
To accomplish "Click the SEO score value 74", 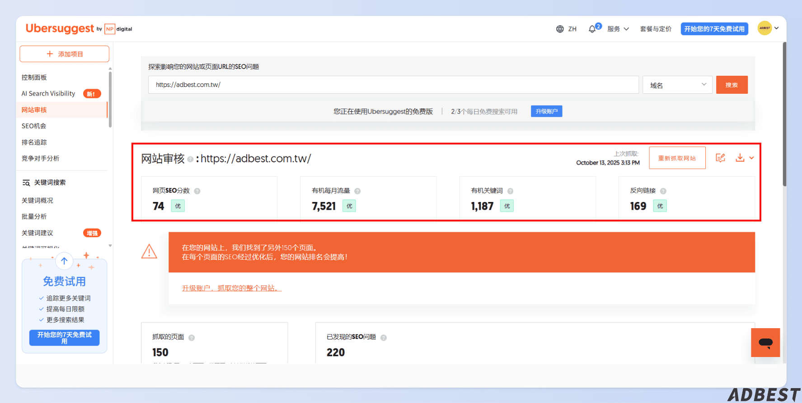I will 158,206.
